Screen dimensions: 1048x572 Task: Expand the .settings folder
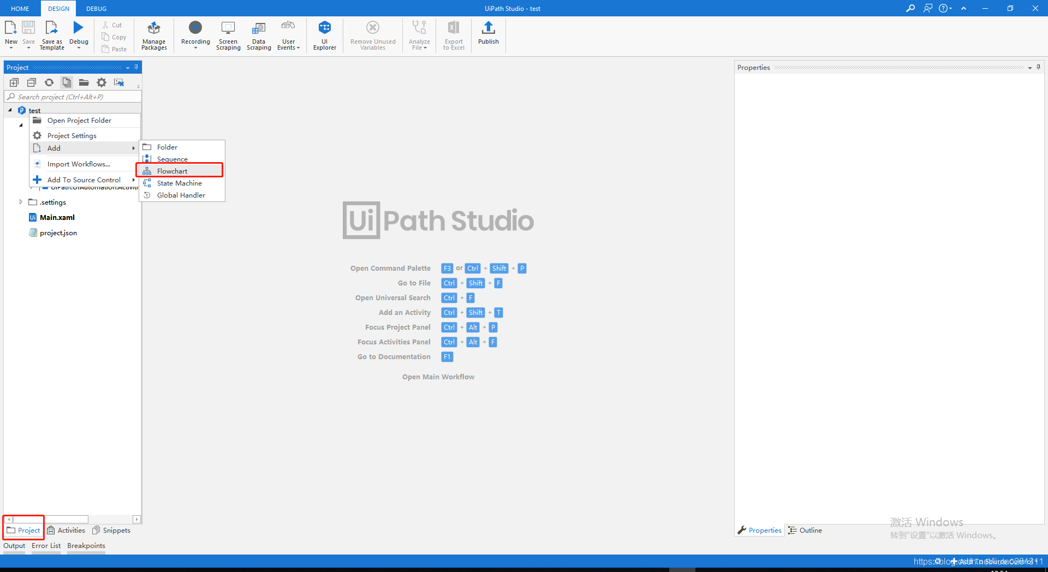(21, 202)
